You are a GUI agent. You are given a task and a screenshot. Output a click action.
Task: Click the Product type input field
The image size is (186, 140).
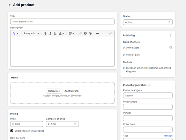pos(148,107)
